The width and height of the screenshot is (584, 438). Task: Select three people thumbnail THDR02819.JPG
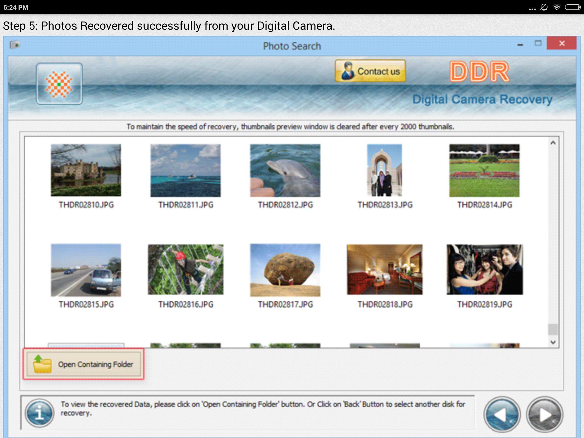[485, 269]
